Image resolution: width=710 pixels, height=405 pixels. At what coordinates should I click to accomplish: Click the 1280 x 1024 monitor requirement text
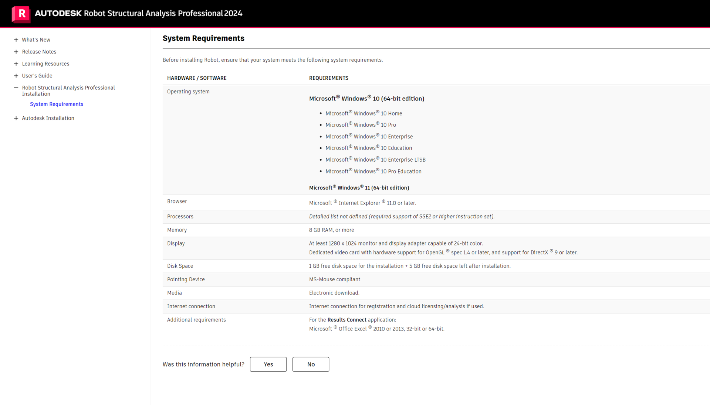[x=396, y=244]
